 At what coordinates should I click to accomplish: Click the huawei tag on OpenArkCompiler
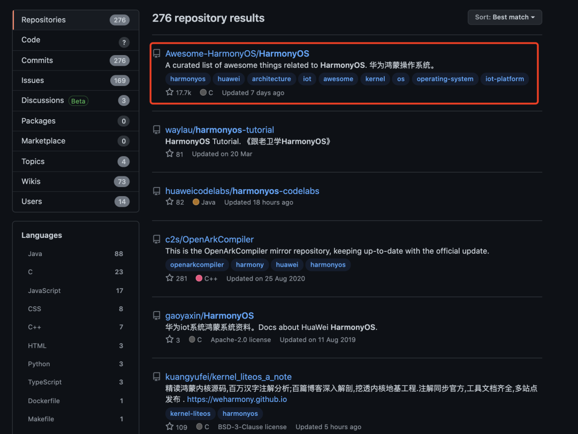tap(287, 265)
